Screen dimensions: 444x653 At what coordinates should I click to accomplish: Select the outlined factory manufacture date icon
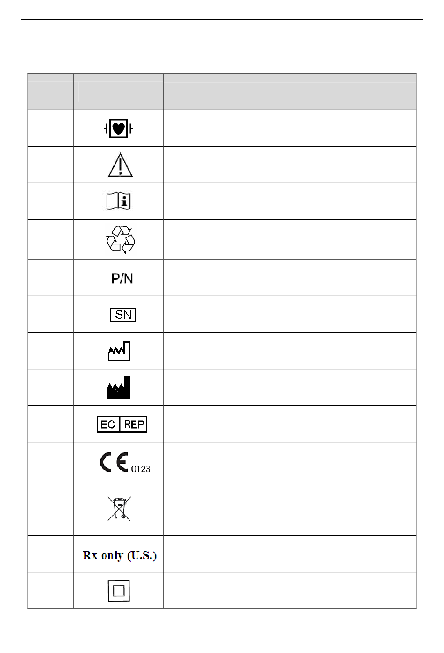[x=119, y=351]
